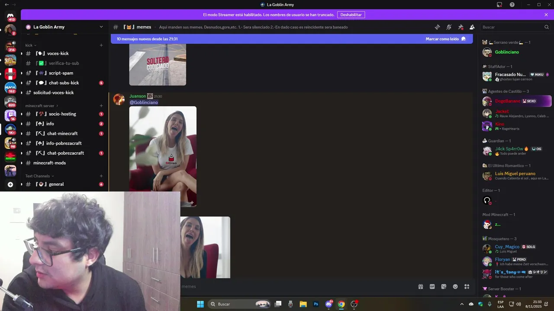Click the Add a Server plus button

pos(10,184)
